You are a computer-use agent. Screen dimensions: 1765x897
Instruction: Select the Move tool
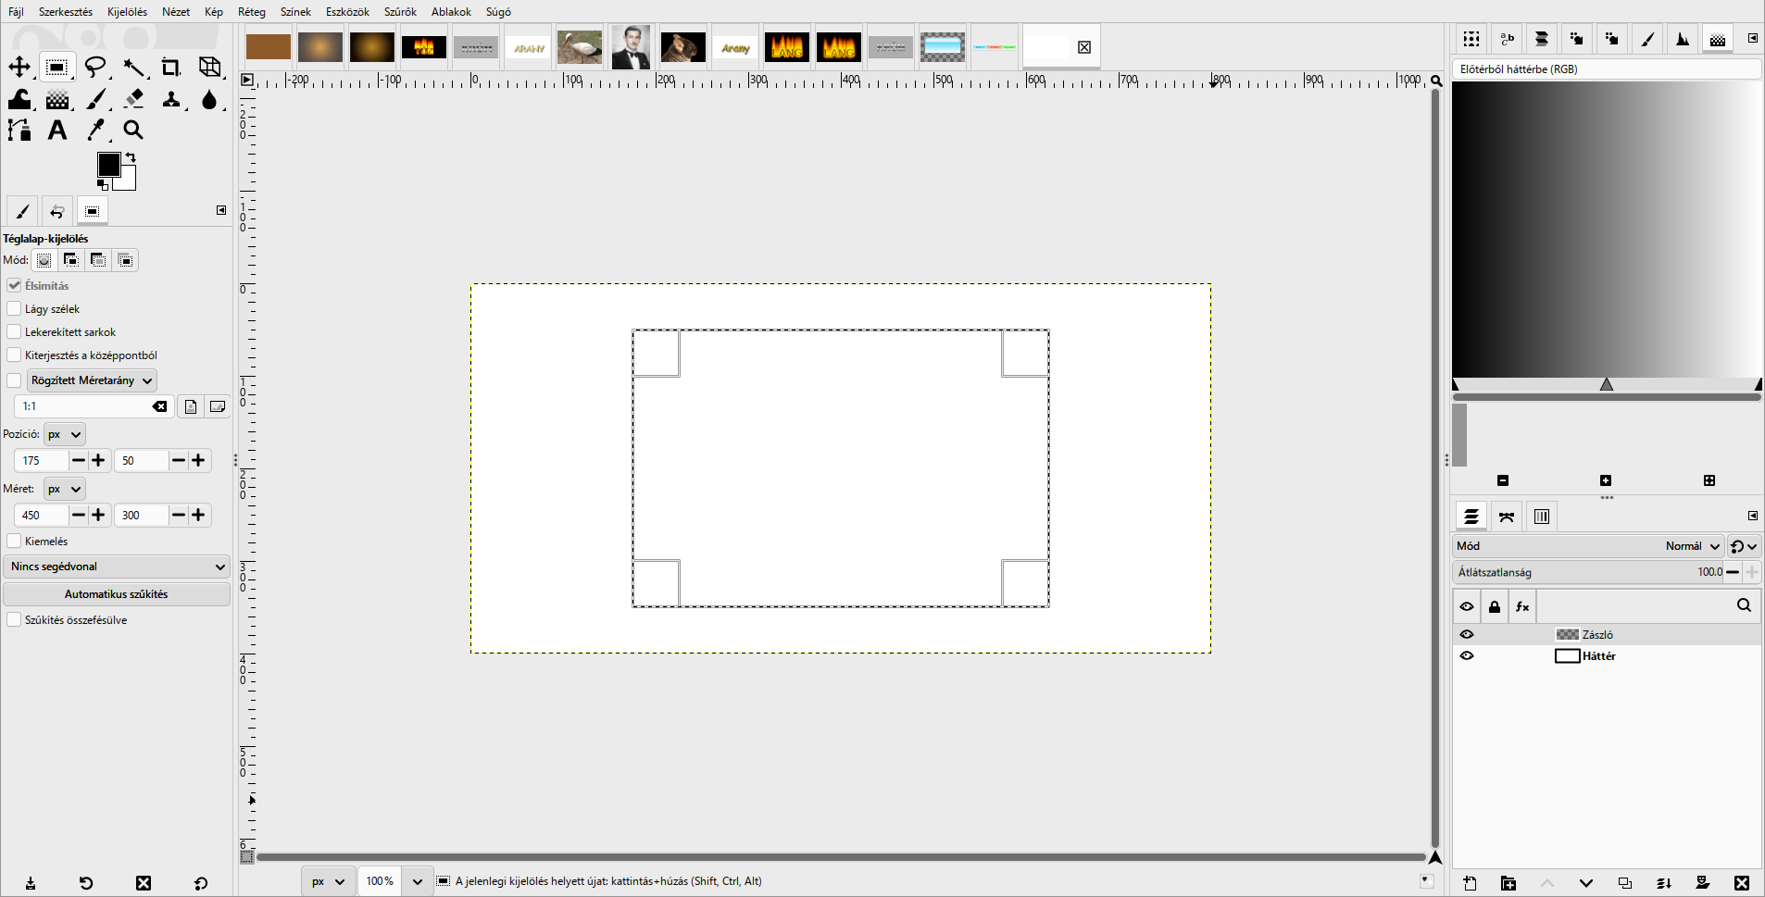point(19,67)
